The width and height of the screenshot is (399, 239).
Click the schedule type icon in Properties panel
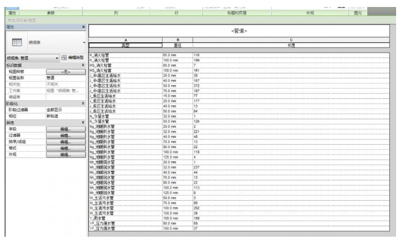(17, 42)
